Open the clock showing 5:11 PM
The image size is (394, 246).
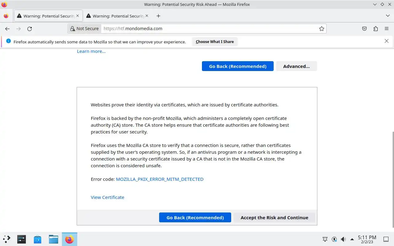click(367, 239)
